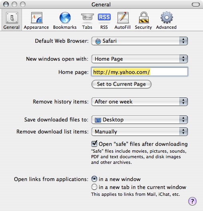The height and width of the screenshot is (211, 203).
Task: Switch to the Tabs preferences pane
Action: click(x=87, y=20)
